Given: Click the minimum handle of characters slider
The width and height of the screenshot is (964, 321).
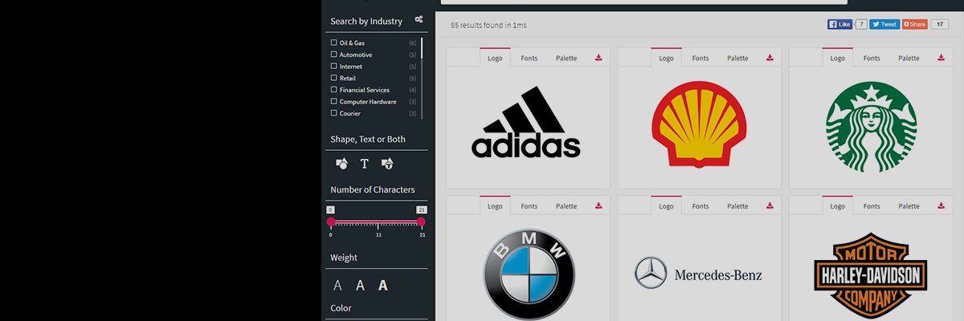Looking at the screenshot, I should [331, 221].
